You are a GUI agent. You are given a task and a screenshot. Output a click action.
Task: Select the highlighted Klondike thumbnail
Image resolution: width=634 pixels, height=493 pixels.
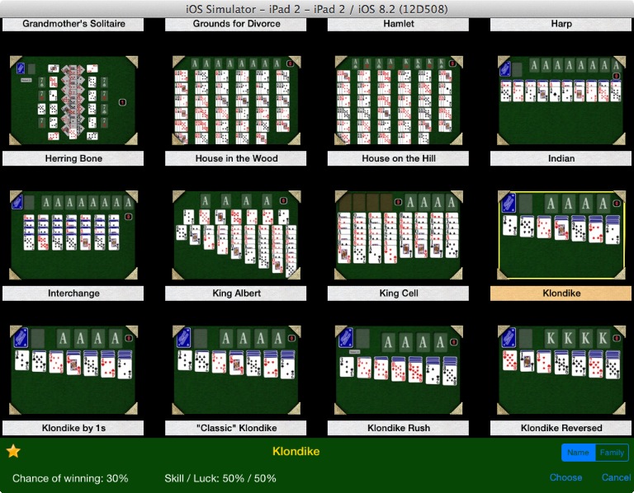tap(561, 235)
